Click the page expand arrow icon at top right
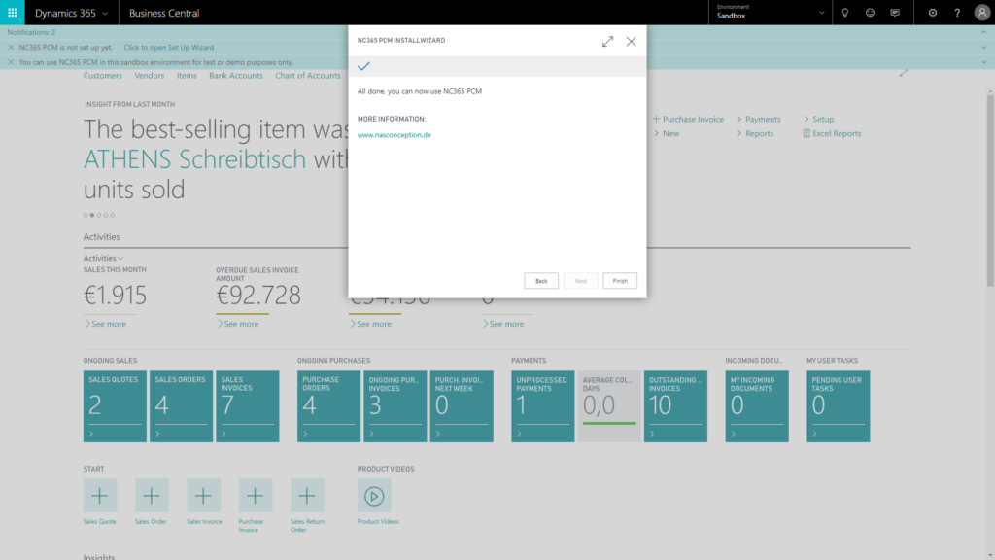Screen dimensions: 995x560 (x=903, y=73)
